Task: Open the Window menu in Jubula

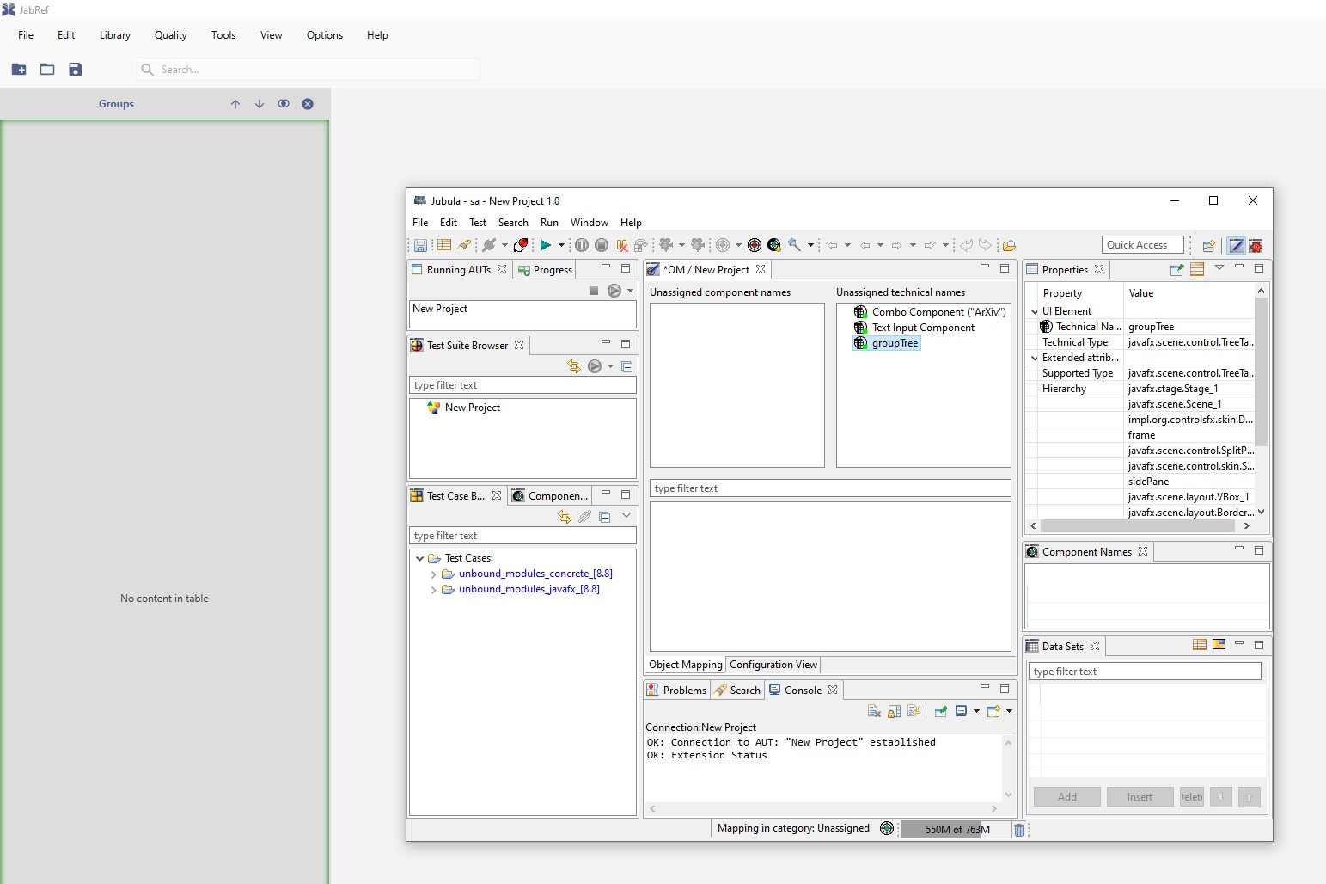Action: [x=590, y=223]
